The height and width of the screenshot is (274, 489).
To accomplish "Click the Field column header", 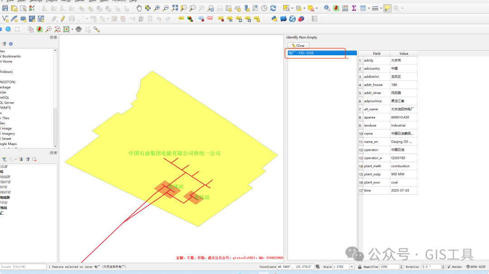I will point(376,54).
